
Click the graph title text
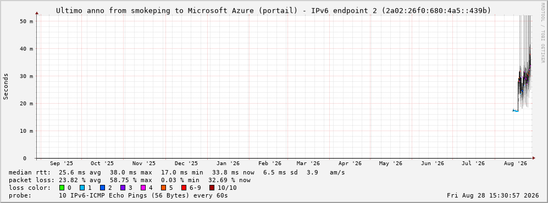tap(273, 11)
